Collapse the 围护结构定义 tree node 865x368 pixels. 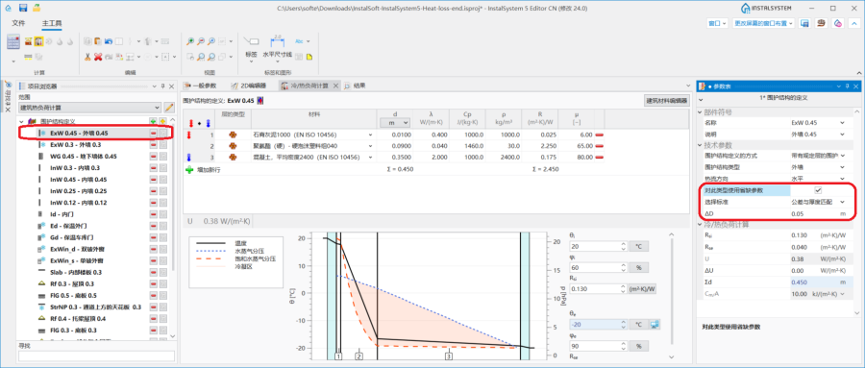point(21,121)
